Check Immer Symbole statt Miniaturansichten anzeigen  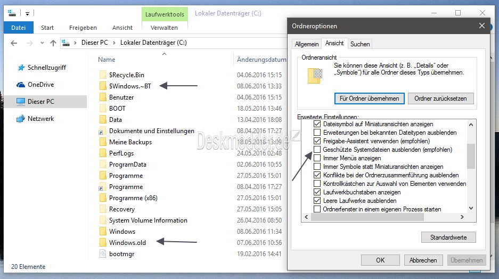pos(317,166)
